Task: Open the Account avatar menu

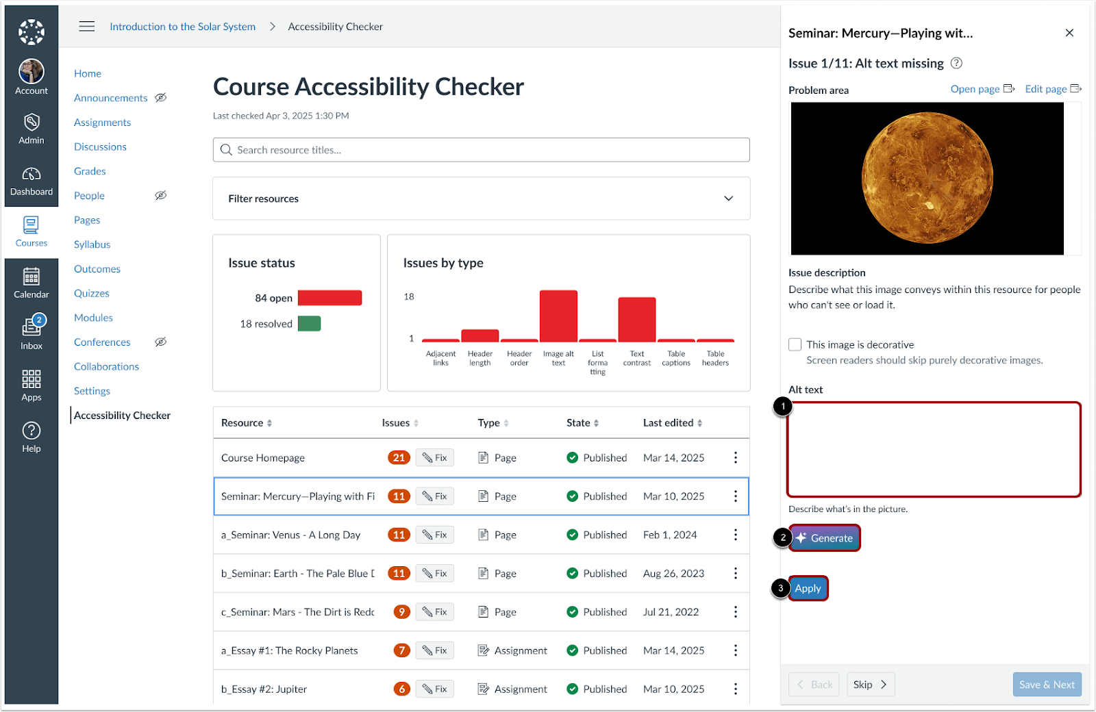Action: coord(32,77)
